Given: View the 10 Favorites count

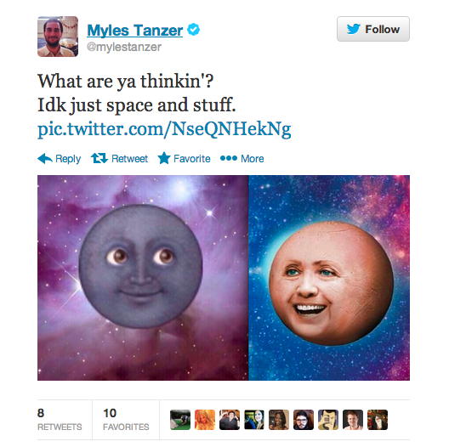Looking at the screenshot, I should coord(126,419).
